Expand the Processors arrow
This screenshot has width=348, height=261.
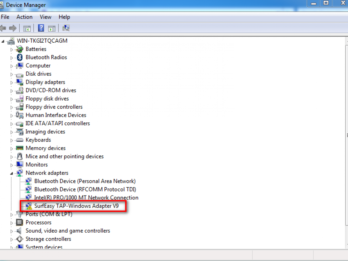(12, 223)
